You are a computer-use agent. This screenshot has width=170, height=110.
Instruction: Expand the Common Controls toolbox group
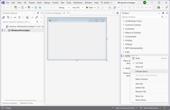pyautogui.click(x=124, y=25)
